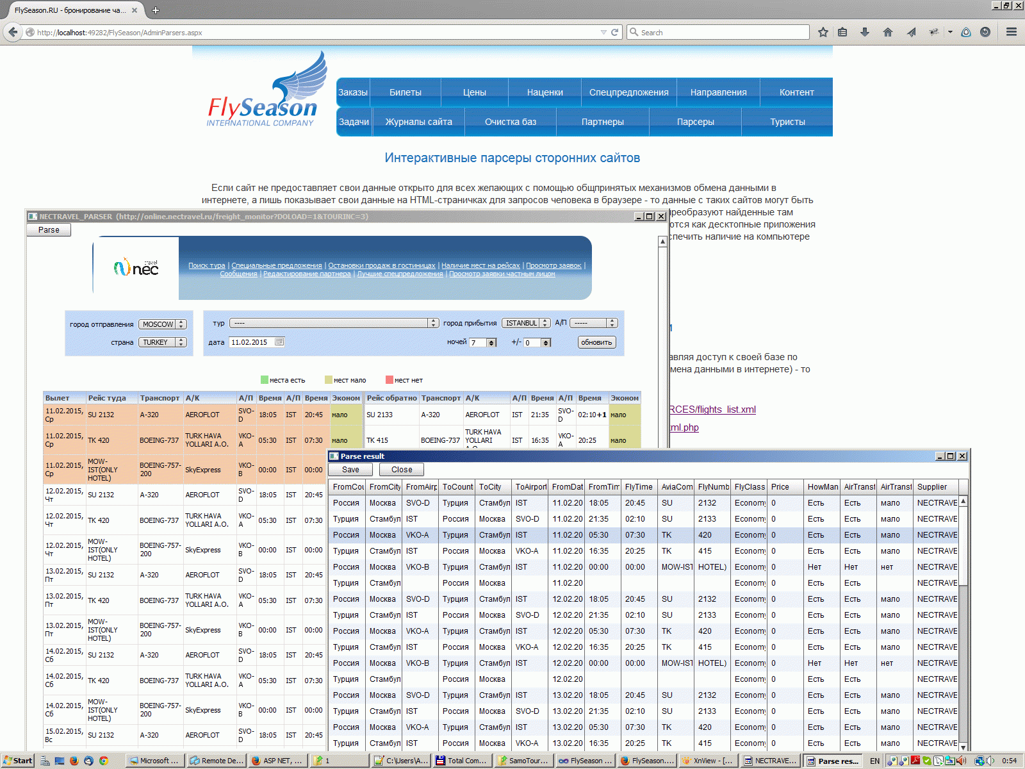This screenshot has height=769, width=1025.
Task: Open the city of departure MOSCOW dropdown
Action: coord(163,324)
